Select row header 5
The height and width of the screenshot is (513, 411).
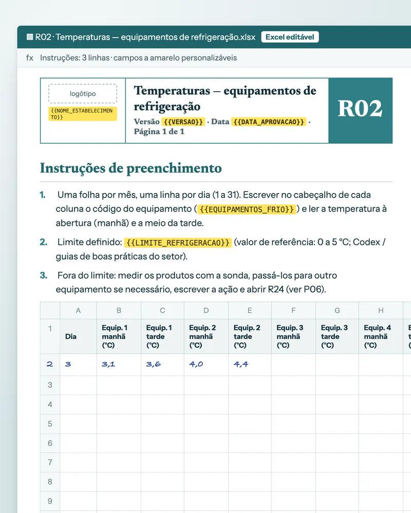point(50,424)
